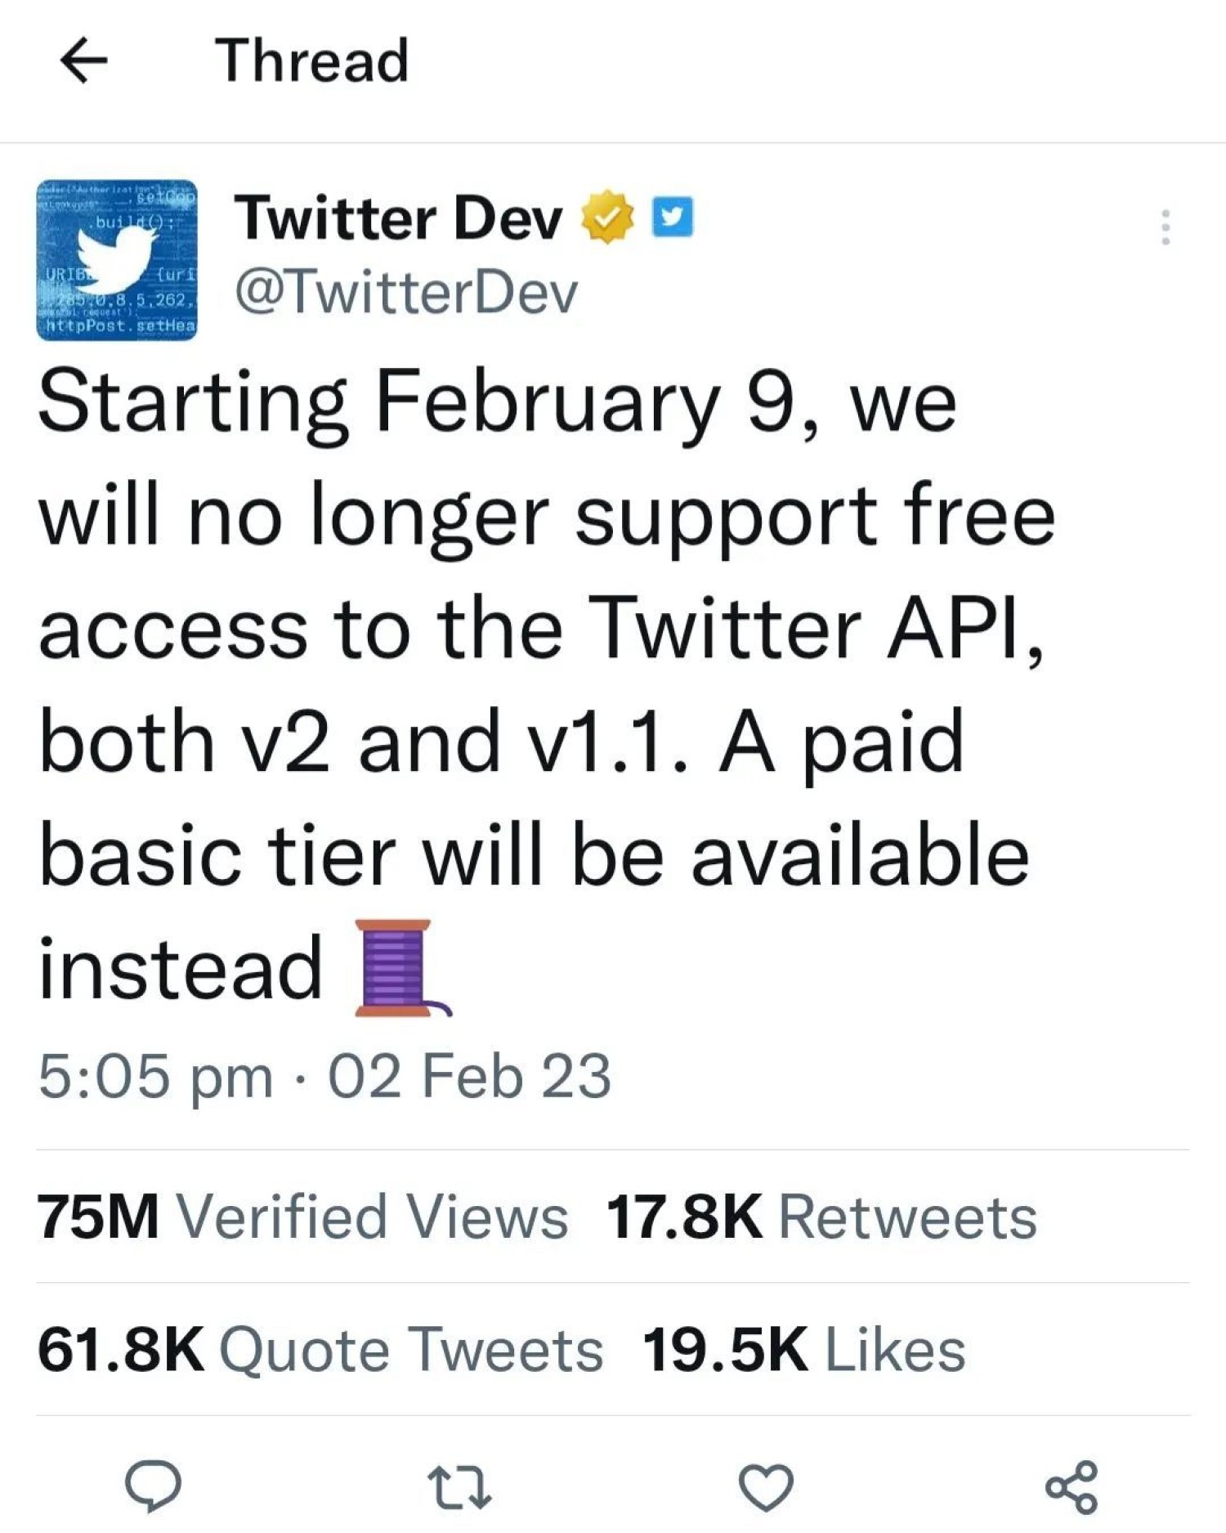1226x1533 pixels.
Task: Tap the Twitter Dev profile picture
Action: click(x=117, y=260)
